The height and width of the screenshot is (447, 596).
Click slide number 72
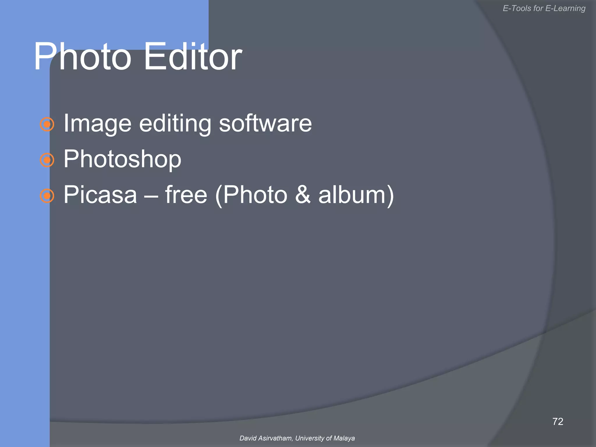[x=558, y=421]
